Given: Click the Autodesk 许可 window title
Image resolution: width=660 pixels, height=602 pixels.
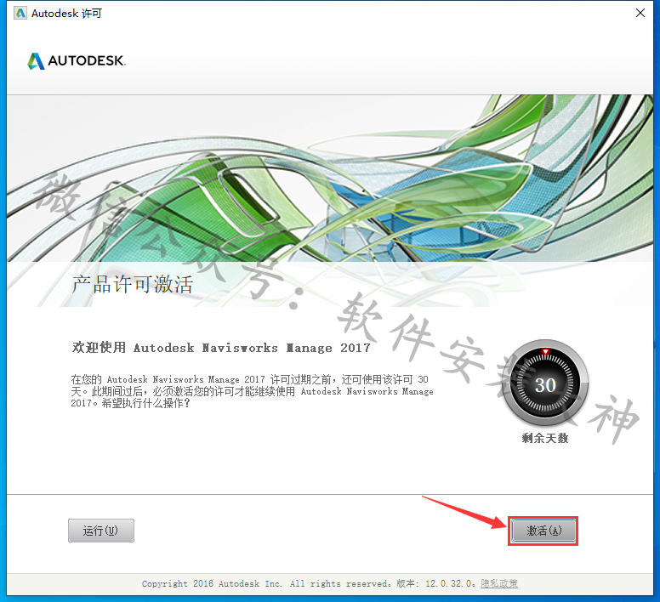Looking at the screenshot, I should point(66,14).
